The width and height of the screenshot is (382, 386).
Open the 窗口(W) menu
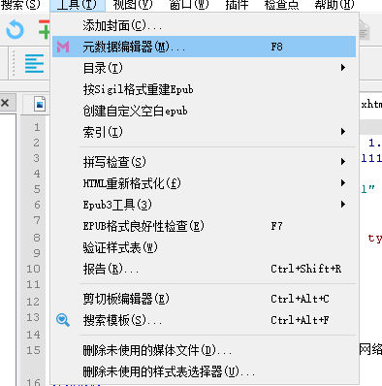coord(189,5)
